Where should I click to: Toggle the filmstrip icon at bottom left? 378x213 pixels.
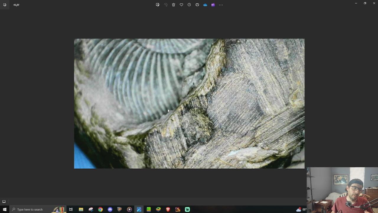tap(4, 202)
